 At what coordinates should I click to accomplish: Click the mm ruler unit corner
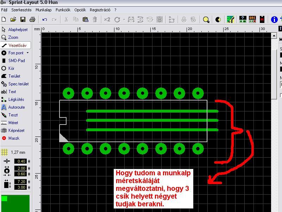click(x=37, y=29)
